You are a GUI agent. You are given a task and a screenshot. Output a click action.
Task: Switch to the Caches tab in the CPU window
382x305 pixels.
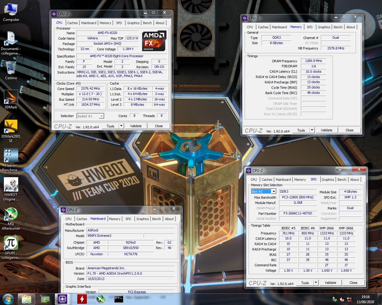(x=72, y=23)
